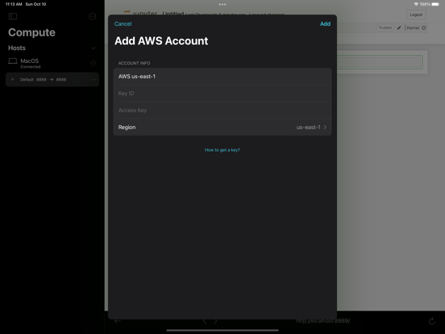Viewport: 445px width, 334px height.
Task: Open the MacOS host options circle icon
Action: pyautogui.click(x=93, y=64)
